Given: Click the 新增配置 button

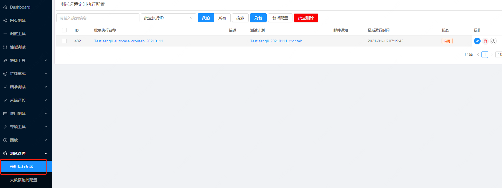Looking at the screenshot, I should tap(280, 18).
